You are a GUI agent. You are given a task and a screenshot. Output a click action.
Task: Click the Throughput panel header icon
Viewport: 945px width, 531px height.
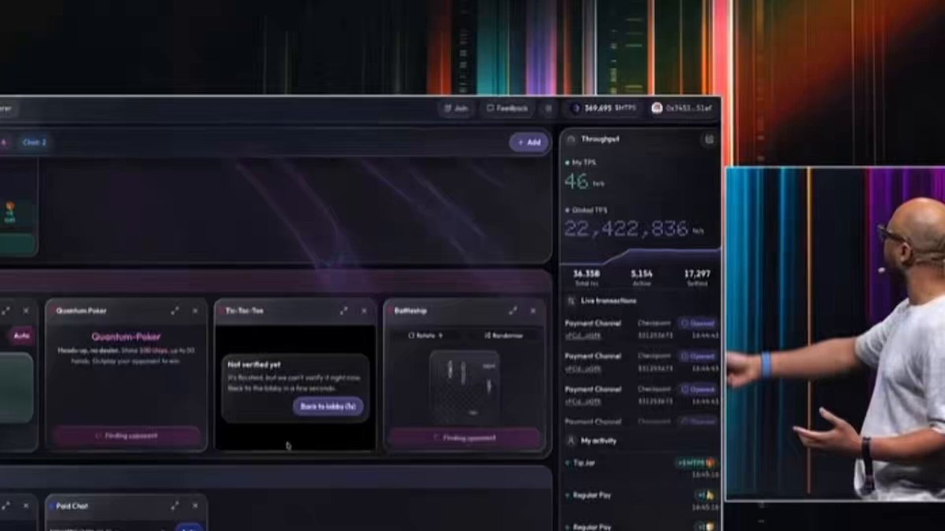point(571,139)
